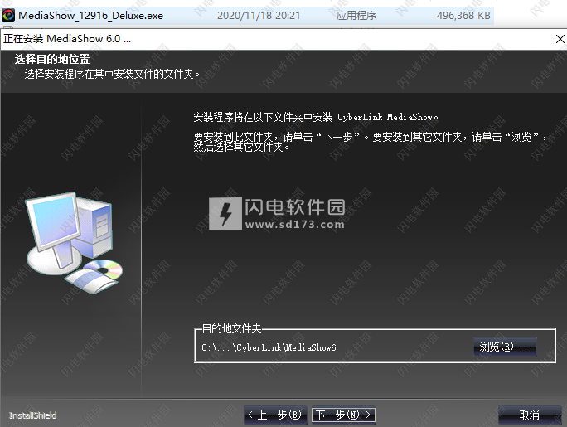Click the computer and disc setup image

click(74, 242)
